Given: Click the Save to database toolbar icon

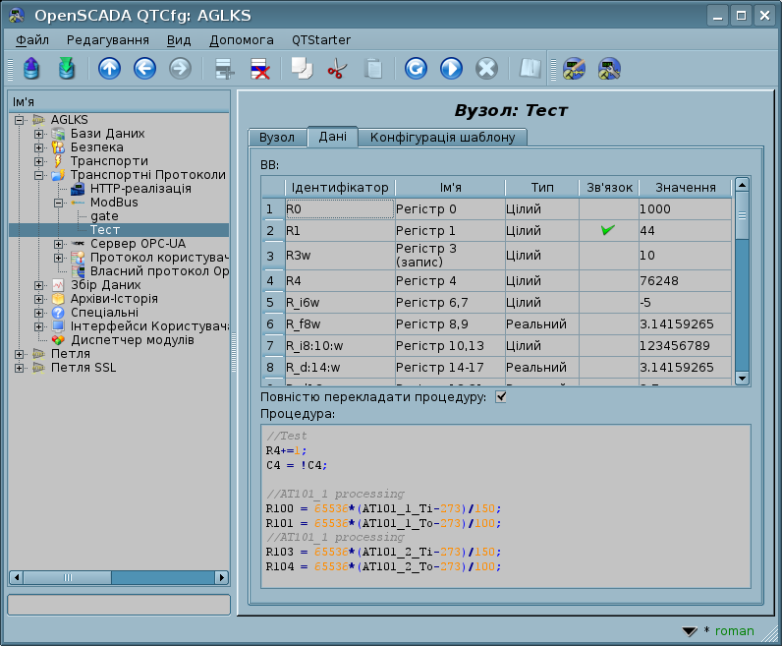Looking at the screenshot, I should 67,69.
